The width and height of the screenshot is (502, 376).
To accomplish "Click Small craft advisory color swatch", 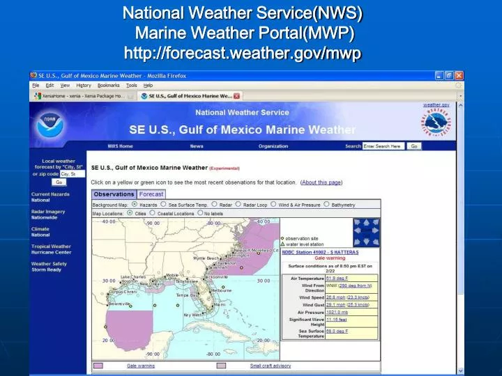I will click(x=221, y=366).
